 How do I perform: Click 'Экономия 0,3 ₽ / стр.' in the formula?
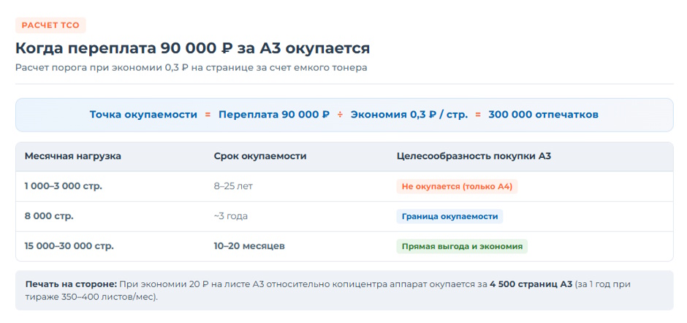409,115
